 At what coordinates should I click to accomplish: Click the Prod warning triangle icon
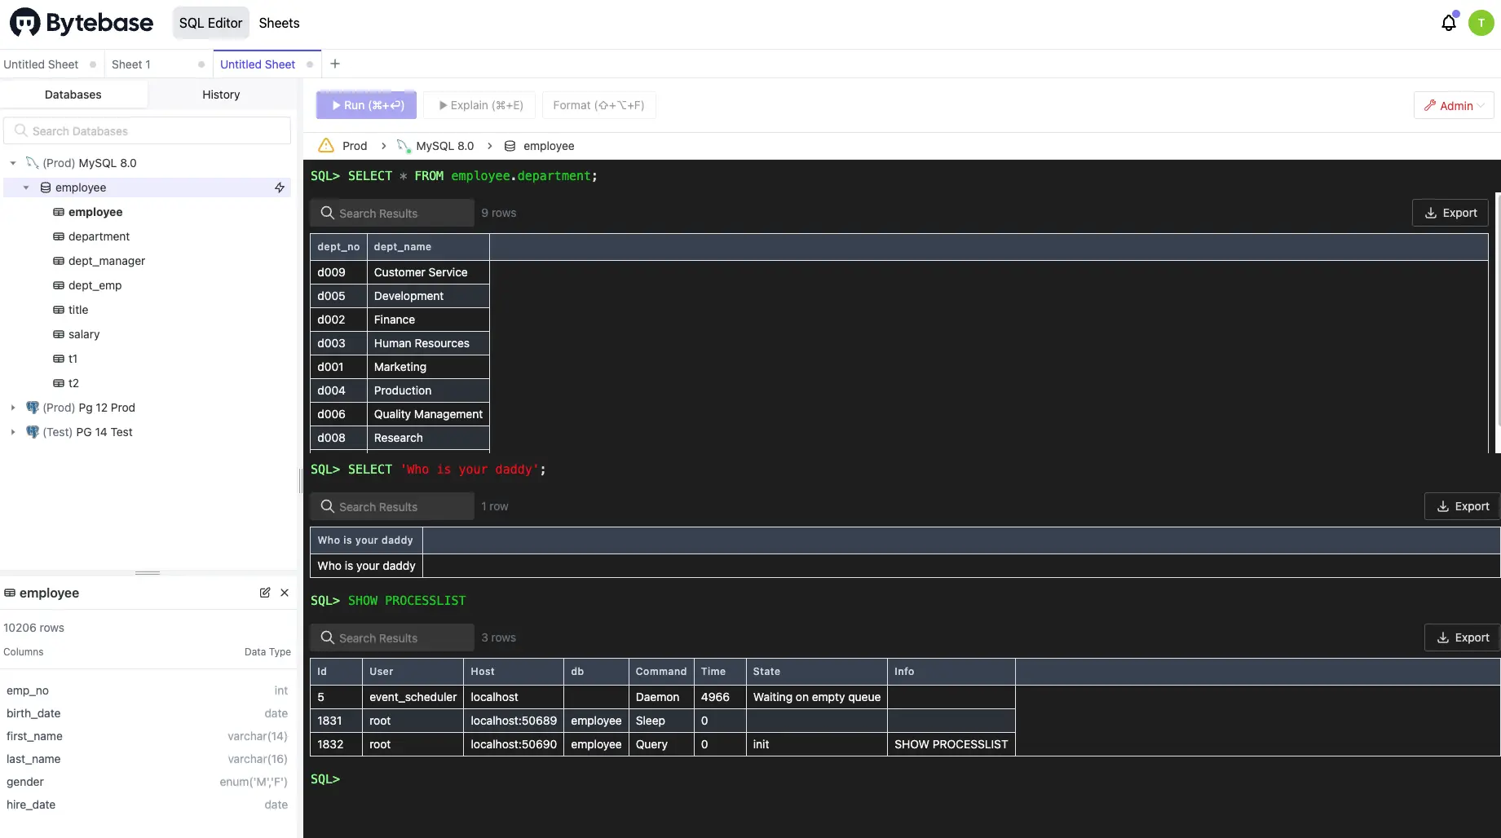pyautogui.click(x=326, y=146)
